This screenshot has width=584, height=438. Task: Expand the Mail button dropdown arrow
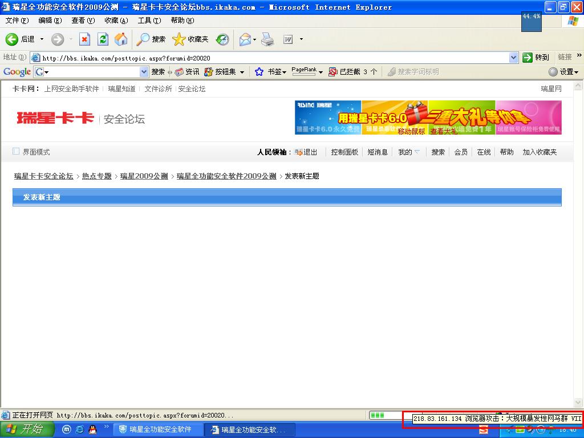tap(255, 39)
